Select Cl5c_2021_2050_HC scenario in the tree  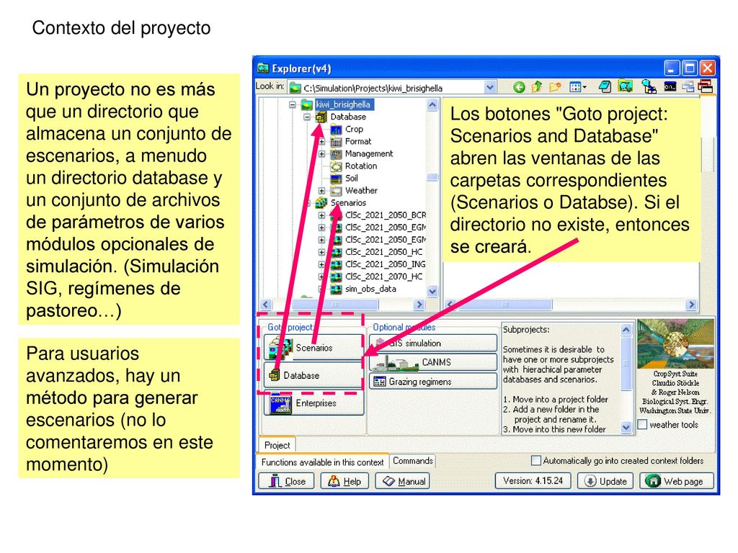[x=383, y=252]
